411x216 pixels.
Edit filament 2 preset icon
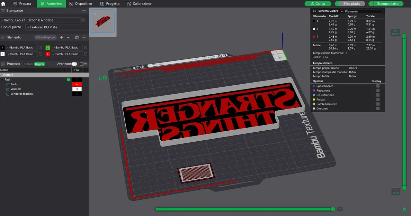[x=86, y=48]
